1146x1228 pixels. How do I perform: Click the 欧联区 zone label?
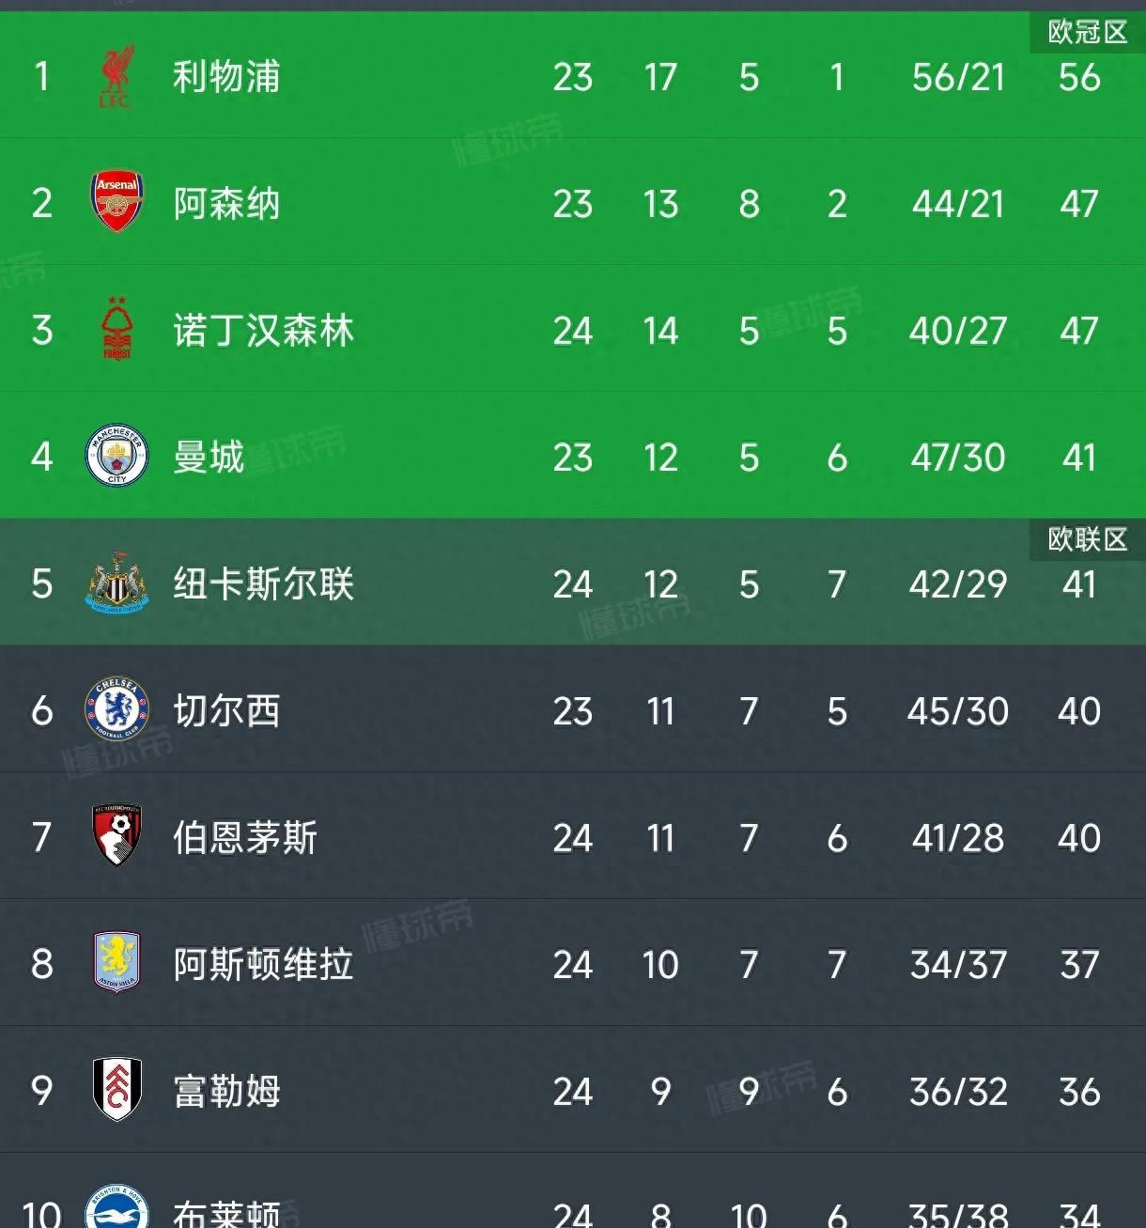pos(1088,539)
